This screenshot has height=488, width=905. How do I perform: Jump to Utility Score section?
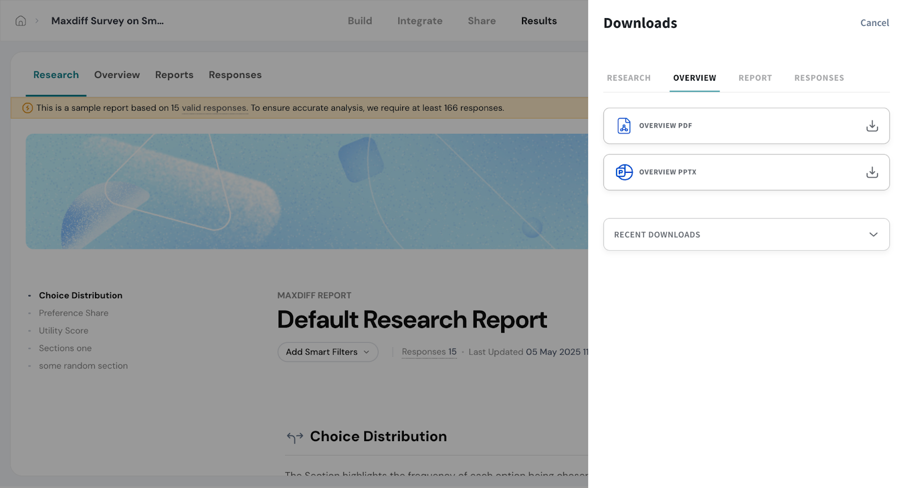tap(63, 330)
